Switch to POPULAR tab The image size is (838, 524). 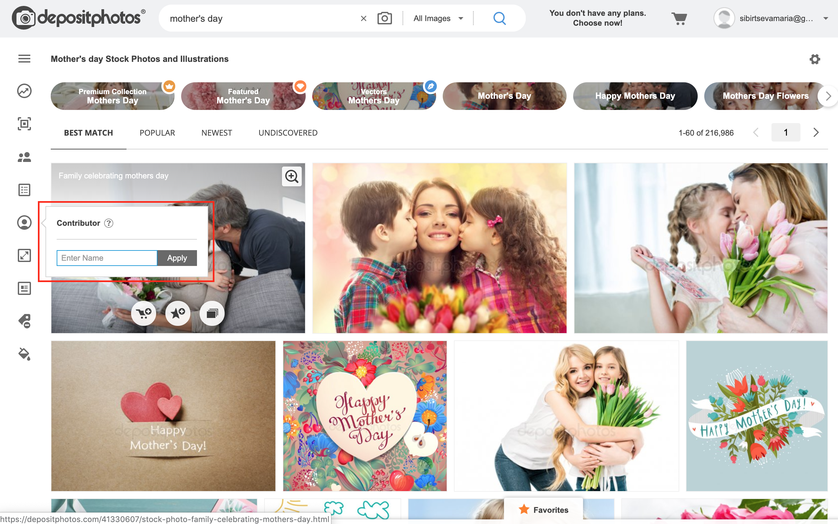(157, 133)
